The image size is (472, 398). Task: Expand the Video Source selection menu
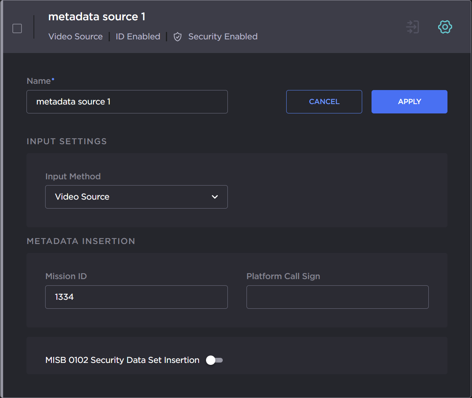(136, 197)
